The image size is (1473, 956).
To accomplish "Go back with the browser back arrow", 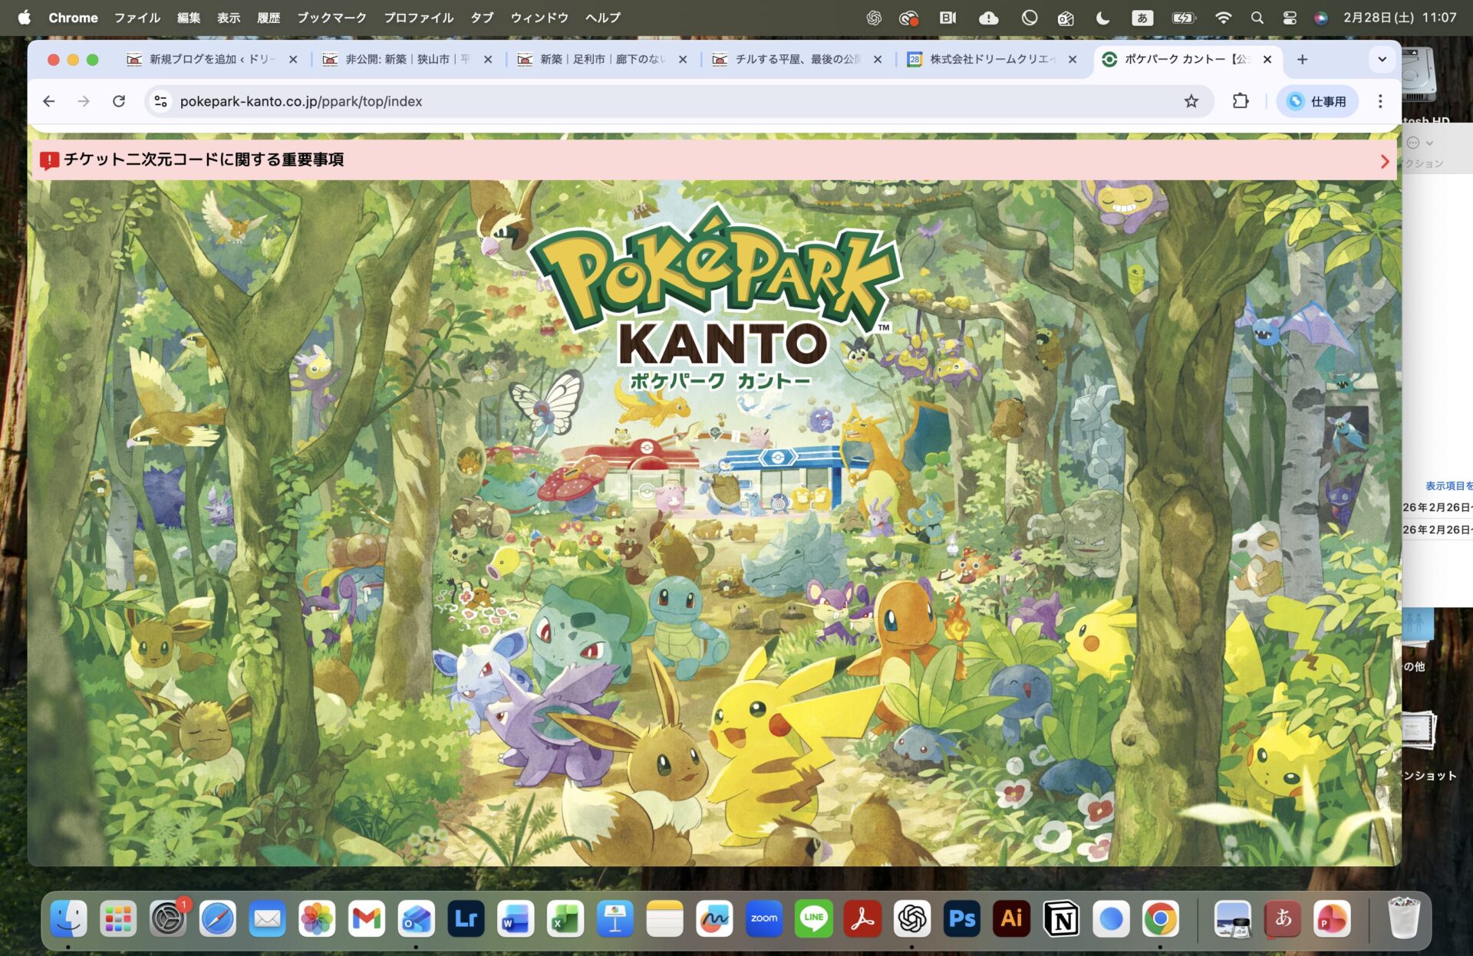I will click(49, 101).
